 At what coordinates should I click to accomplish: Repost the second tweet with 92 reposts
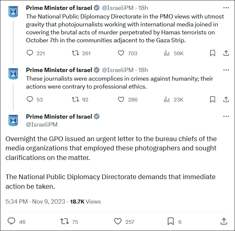[x=75, y=99]
